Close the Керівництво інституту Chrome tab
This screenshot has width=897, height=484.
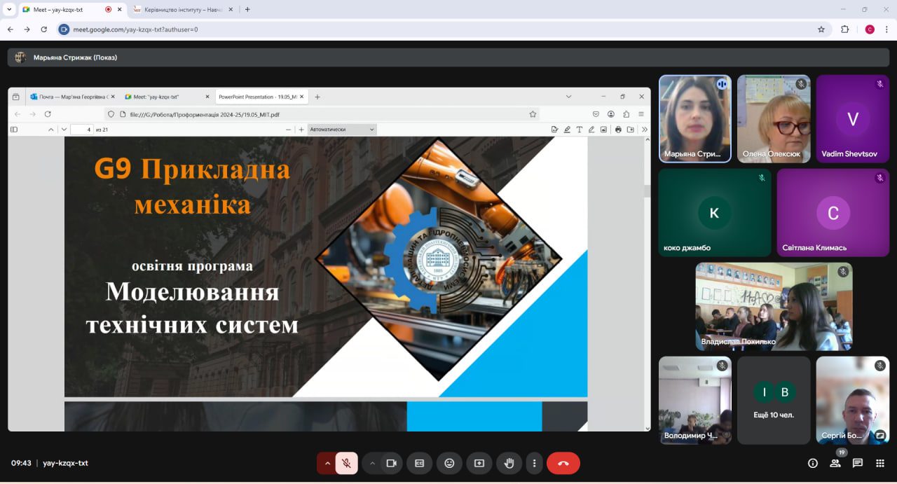pyautogui.click(x=231, y=10)
